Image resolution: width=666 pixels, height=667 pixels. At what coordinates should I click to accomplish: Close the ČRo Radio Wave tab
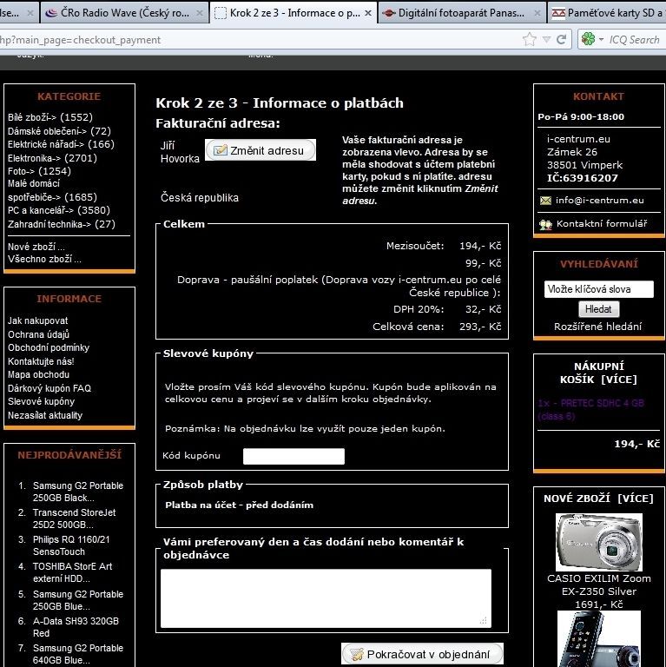201,13
